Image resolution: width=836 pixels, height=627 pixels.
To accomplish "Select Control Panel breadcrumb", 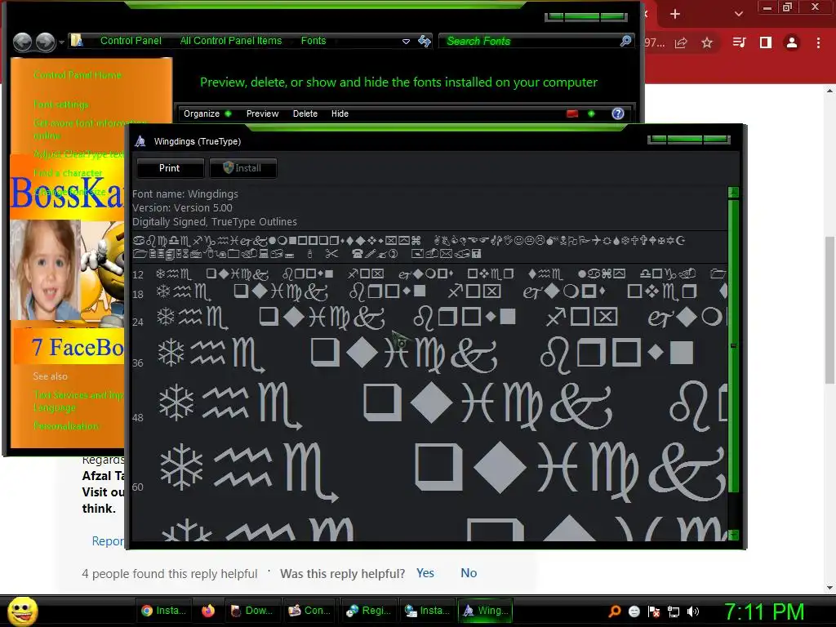I will coord(131,41).
